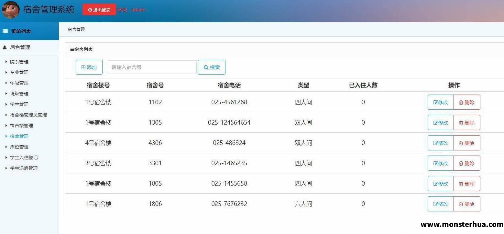The image size is (504, 234).
Task: Click 修改 for dorm 3301
Action: [441, 163]
